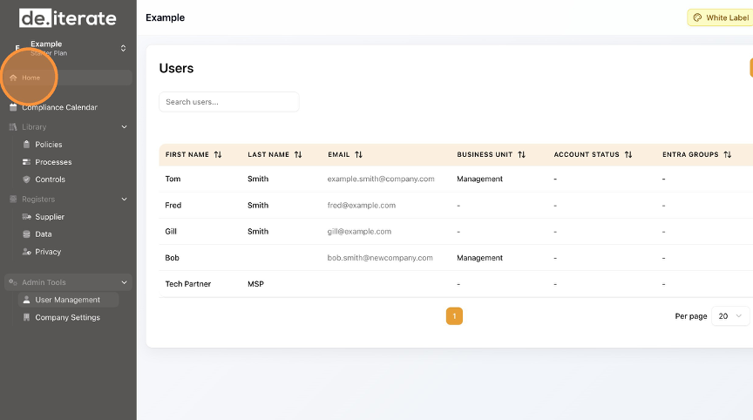Click the Home icon in sidebar

point(13,78)
